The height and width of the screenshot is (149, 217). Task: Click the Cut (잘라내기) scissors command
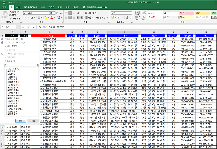point(14,12)
